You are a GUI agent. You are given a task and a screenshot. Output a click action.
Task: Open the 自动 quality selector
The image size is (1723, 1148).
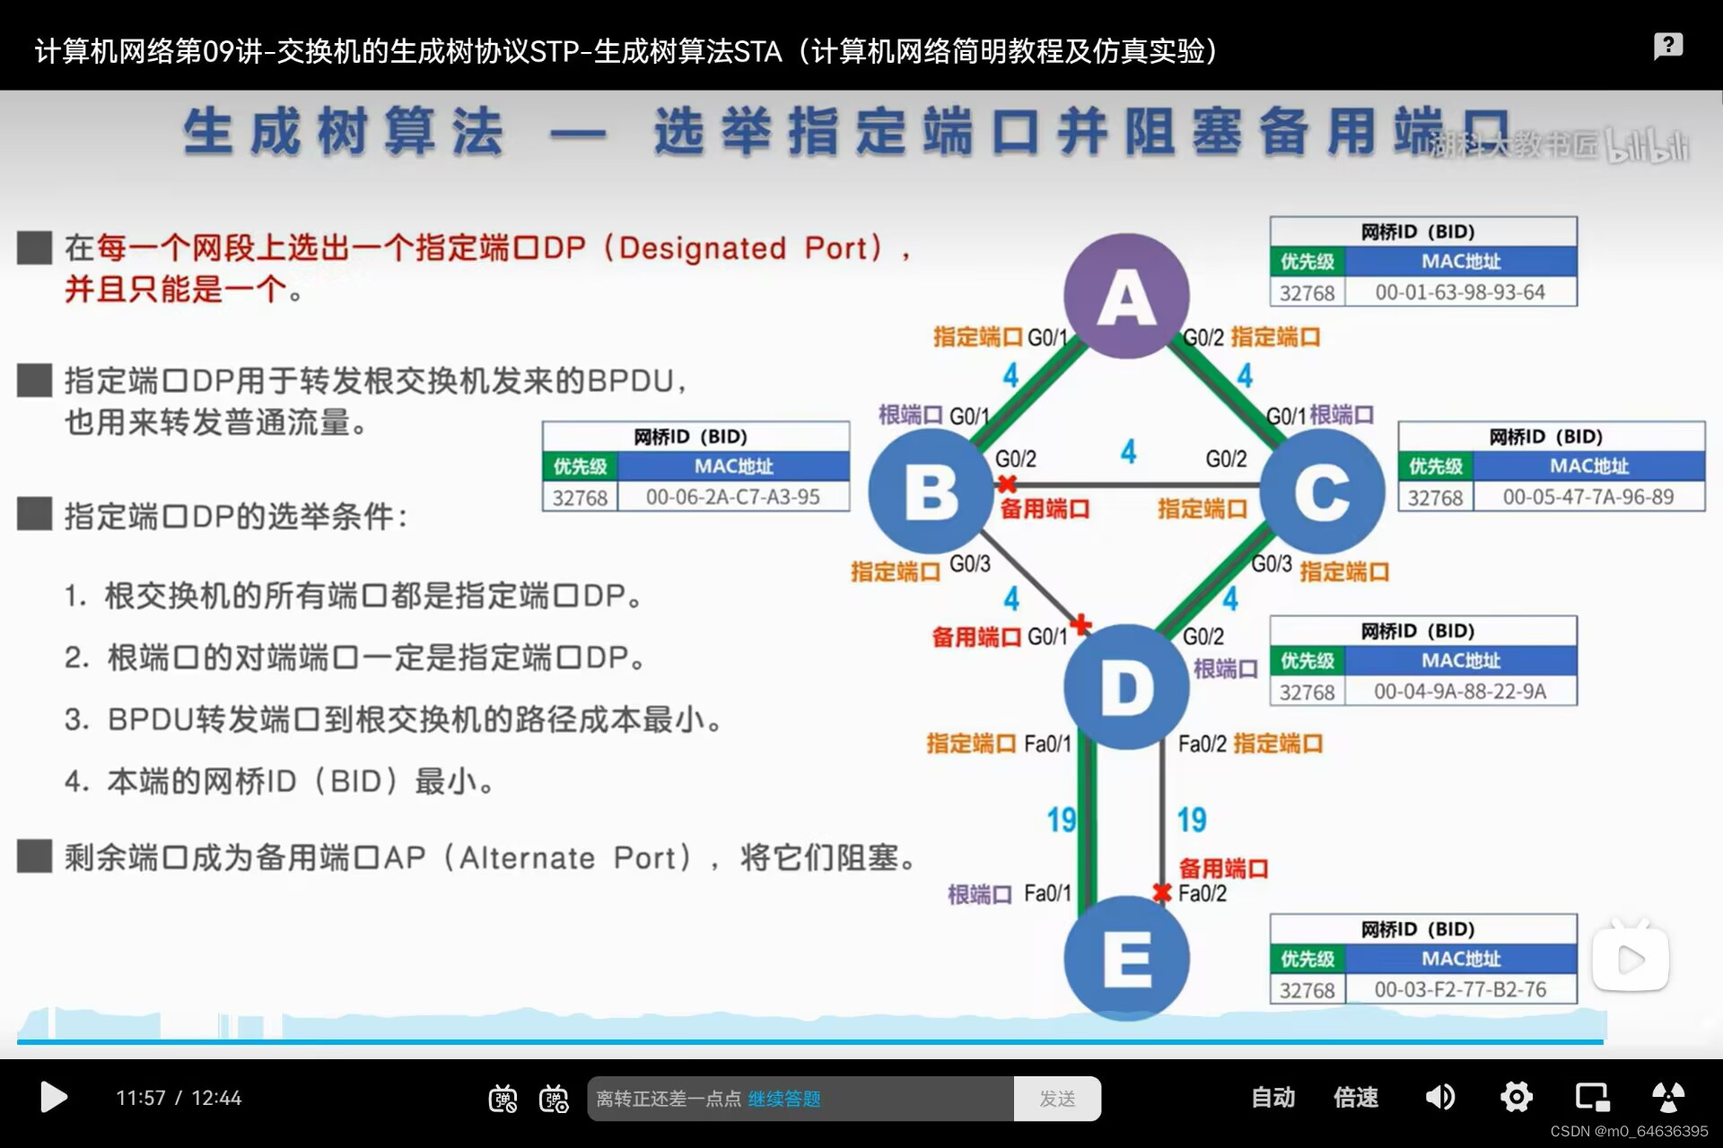pos(1273,1098)
